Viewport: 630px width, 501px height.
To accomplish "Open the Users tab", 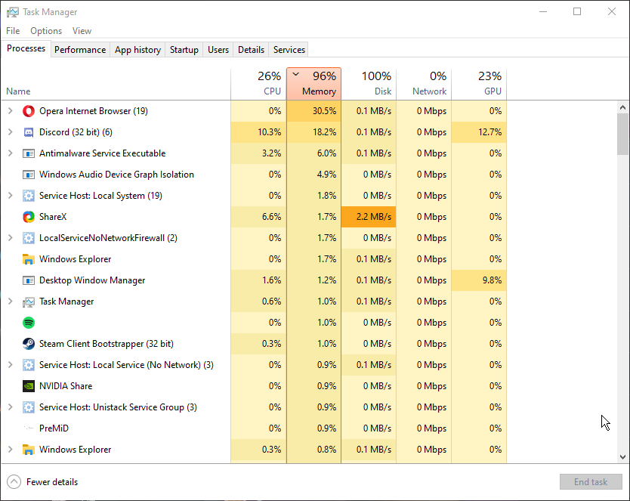I will click(218, 50).
